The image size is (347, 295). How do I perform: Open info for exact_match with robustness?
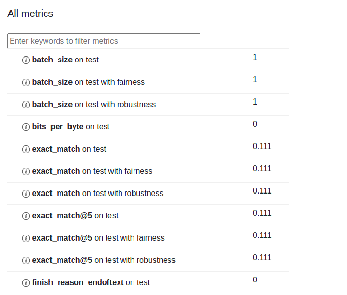(x=26, y=194)
